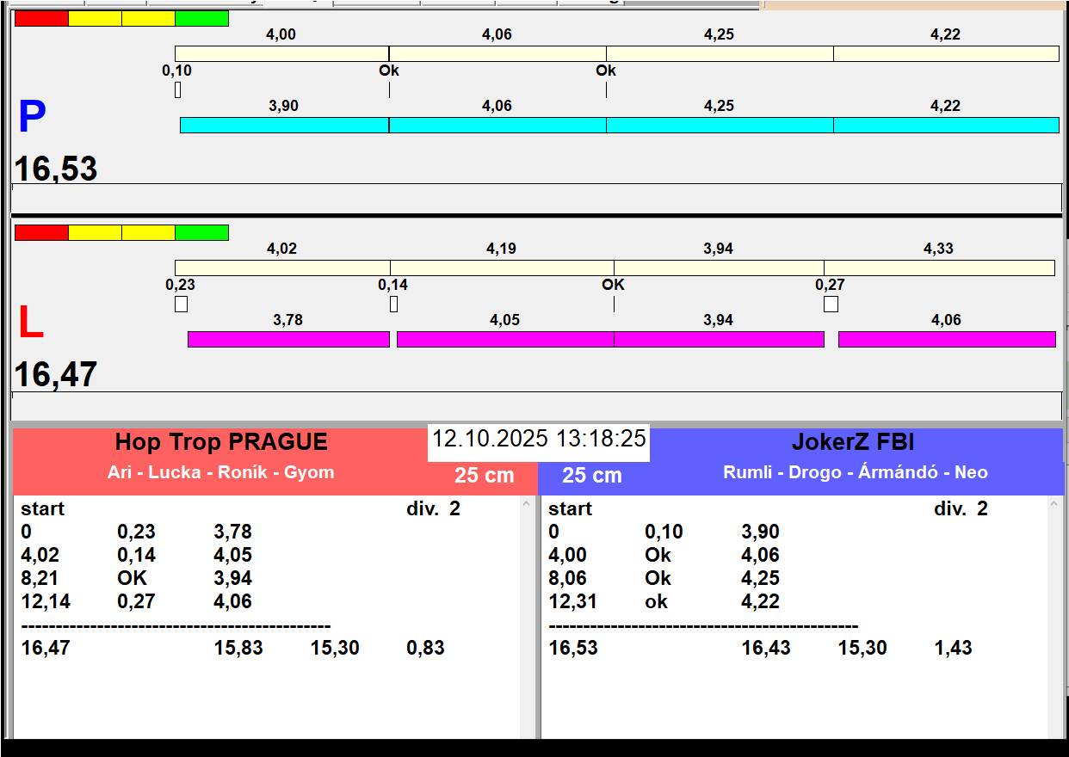The width and height of the screenshot is (1069, 757).
Task: Click the empty field below the large 16,47 time
Action: coord(536,406)
